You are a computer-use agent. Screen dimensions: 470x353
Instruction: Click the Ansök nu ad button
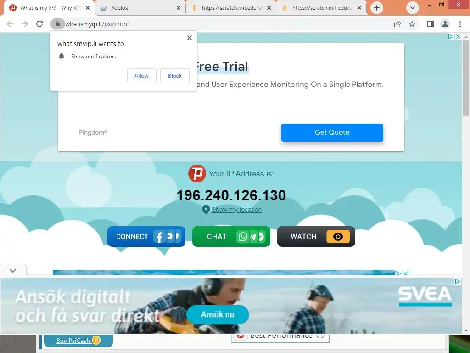pos(218,314)
